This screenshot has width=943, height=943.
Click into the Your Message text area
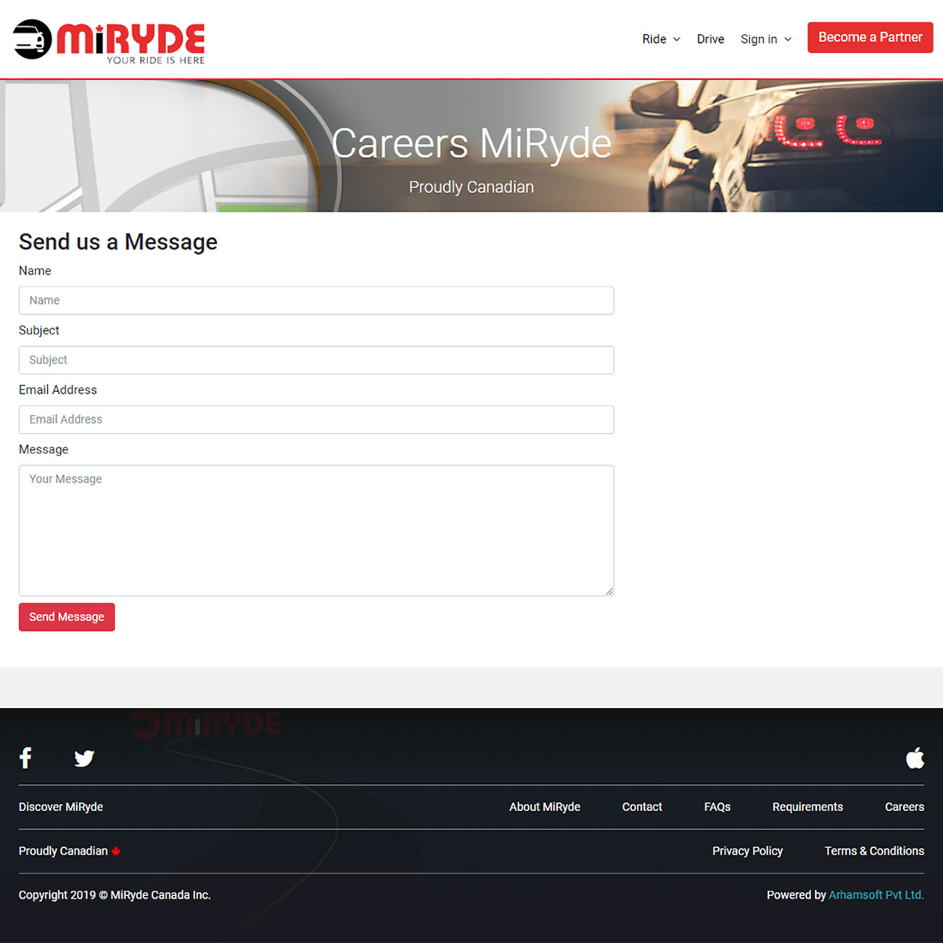316,530
